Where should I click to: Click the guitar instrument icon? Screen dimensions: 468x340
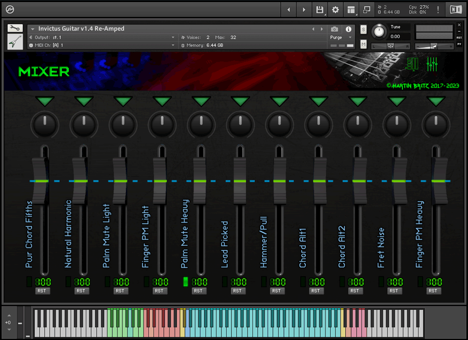pos(15,42)
